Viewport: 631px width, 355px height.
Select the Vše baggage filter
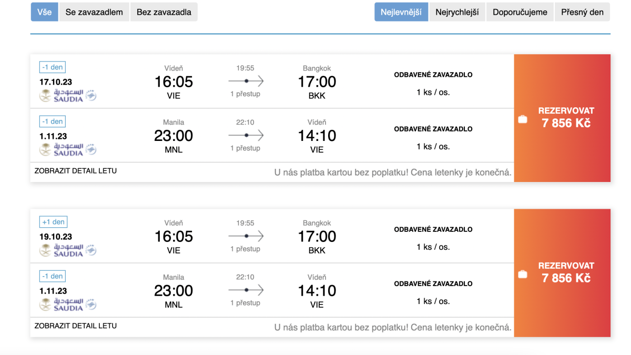(x=44, y=12)
